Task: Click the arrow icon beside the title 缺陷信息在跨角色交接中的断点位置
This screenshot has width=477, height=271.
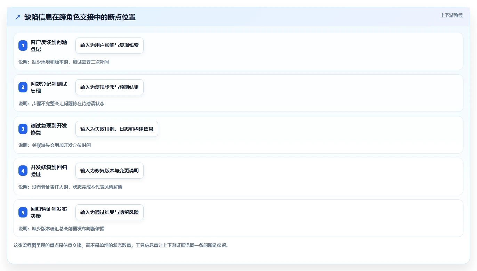Action: pyautogui.click(x=18, y=17)
